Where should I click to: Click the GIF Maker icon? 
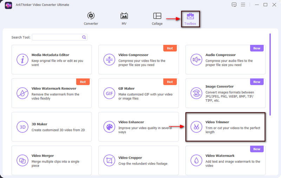[x=109, y=93]
